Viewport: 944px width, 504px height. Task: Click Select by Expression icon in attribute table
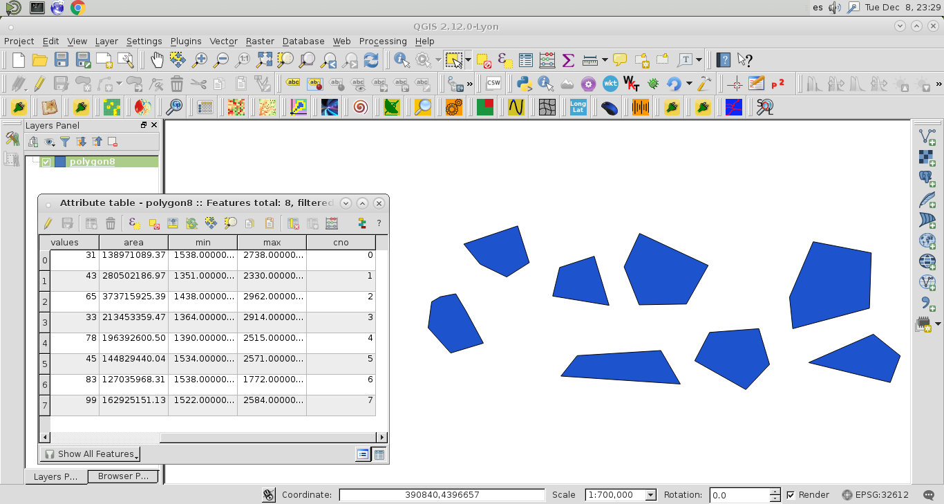(x=135, y=223)
